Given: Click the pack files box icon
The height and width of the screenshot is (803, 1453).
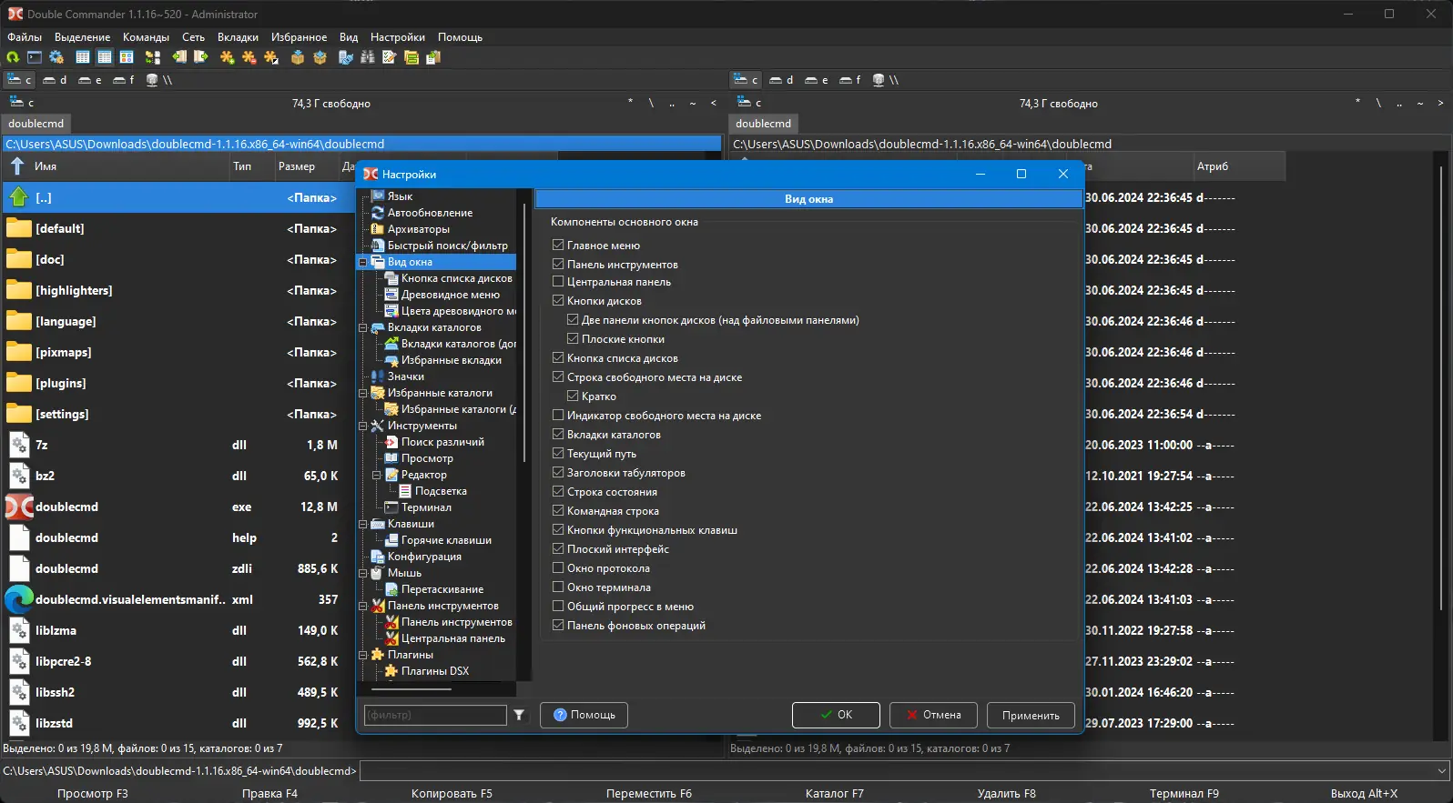Looking at the screenshot, I should click(298, 57).
